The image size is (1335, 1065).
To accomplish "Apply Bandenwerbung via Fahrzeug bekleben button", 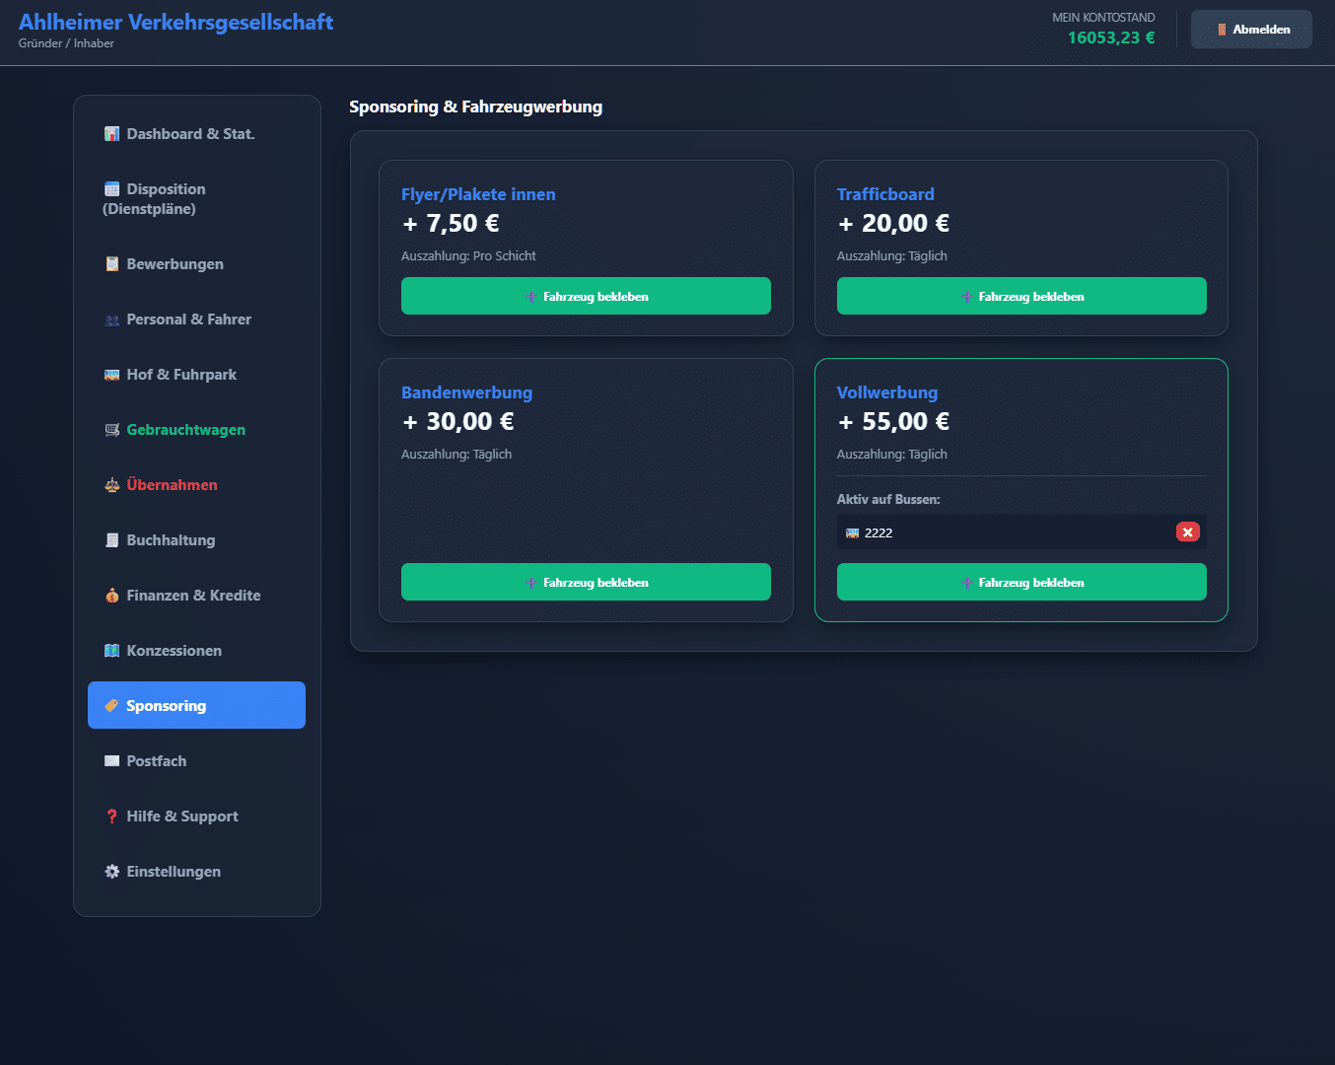I will tap(586, 582).
